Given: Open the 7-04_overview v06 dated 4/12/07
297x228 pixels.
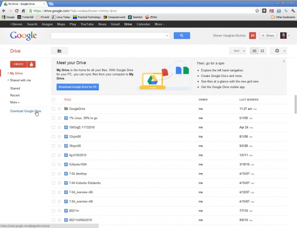Looking at the screenshot, I should click(81, 192).
